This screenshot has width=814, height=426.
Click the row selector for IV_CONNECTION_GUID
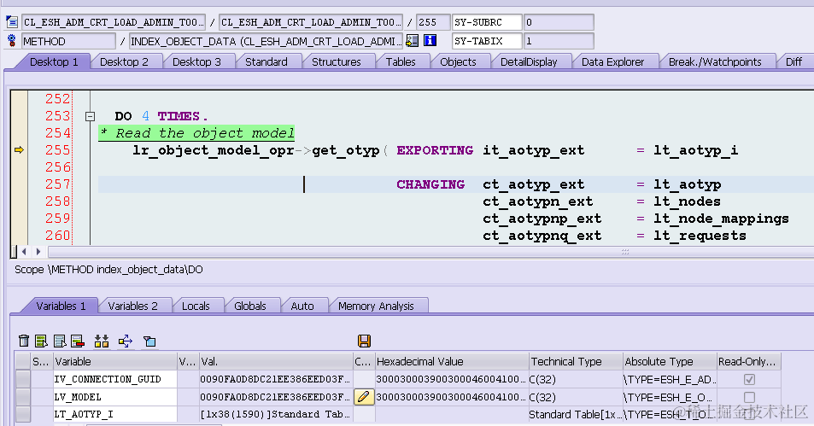point(23,379)
